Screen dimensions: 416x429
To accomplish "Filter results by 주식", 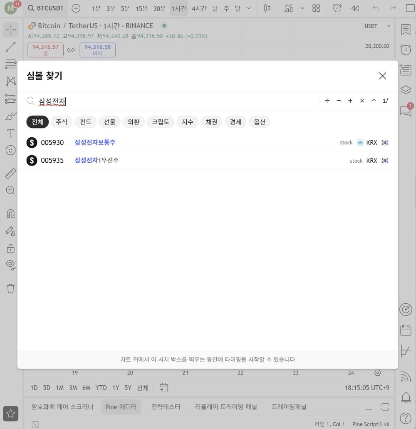I will point(62,122).
